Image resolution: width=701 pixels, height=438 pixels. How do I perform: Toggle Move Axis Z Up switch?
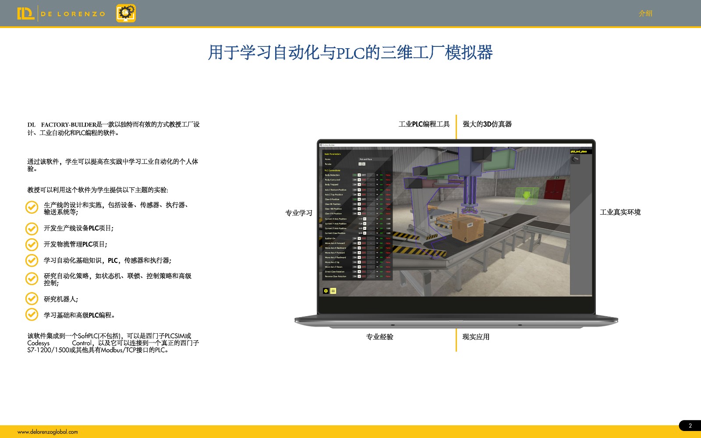coord(359,262)
